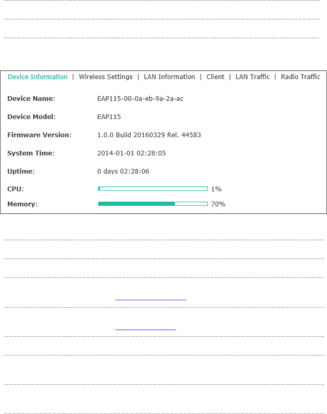Switch to the Wireless Settings tab
Viewport: 327px width, 414px height.
coord(105,77)
